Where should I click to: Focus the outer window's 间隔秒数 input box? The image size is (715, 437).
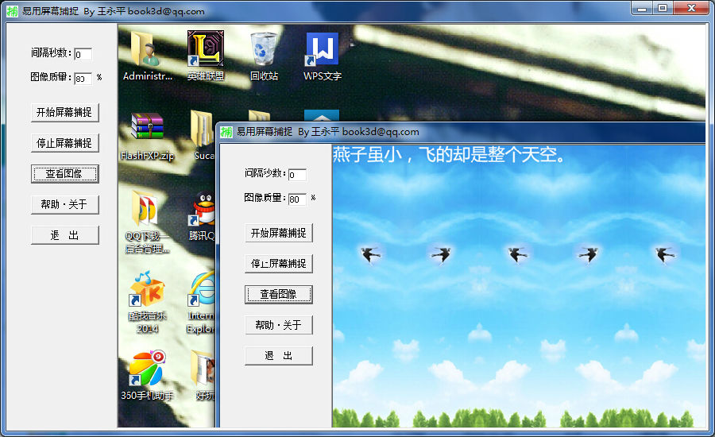[x=83, y=55]
